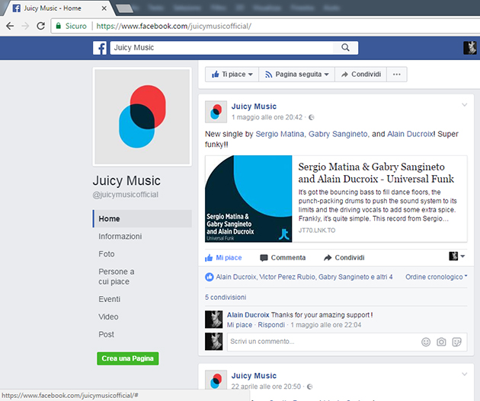The width and height of the screenshot is (480, 401).
Task: Click the search magnifier icon
Action: pyautogui.click(x=345, y=48)
